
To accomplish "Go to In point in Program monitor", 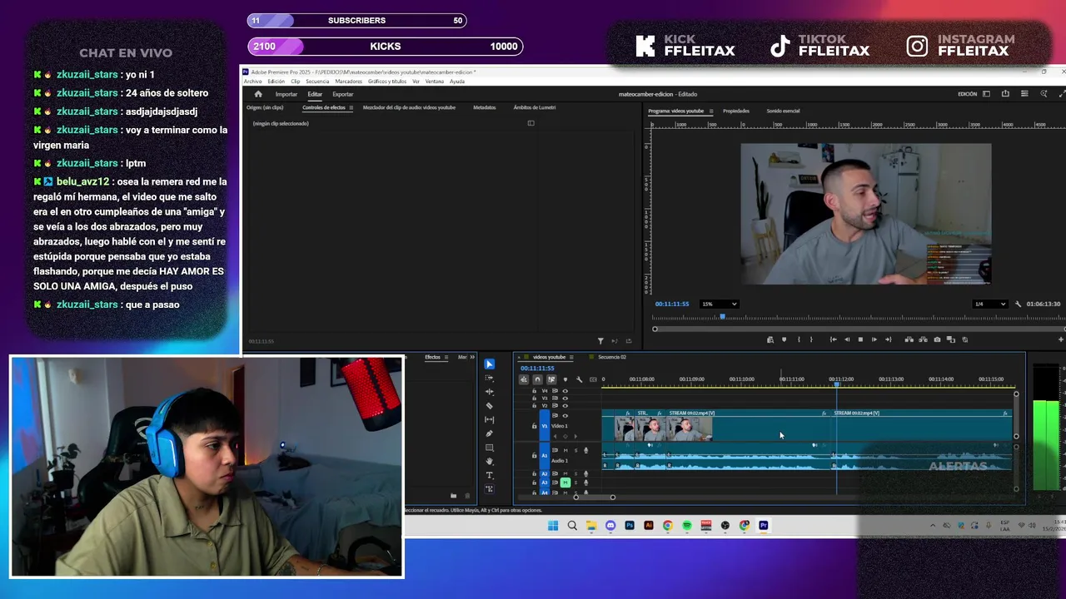I will click(833, 339).
